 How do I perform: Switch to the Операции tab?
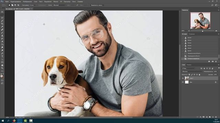pyautogui.click(x=192, y=34)
